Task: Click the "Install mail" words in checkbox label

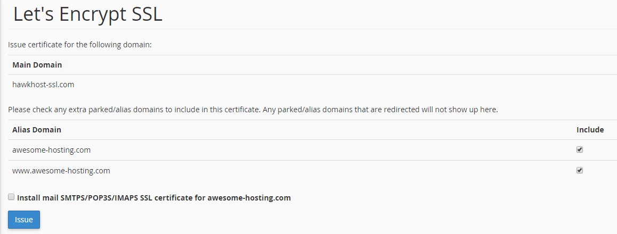Action: (35, 198)
